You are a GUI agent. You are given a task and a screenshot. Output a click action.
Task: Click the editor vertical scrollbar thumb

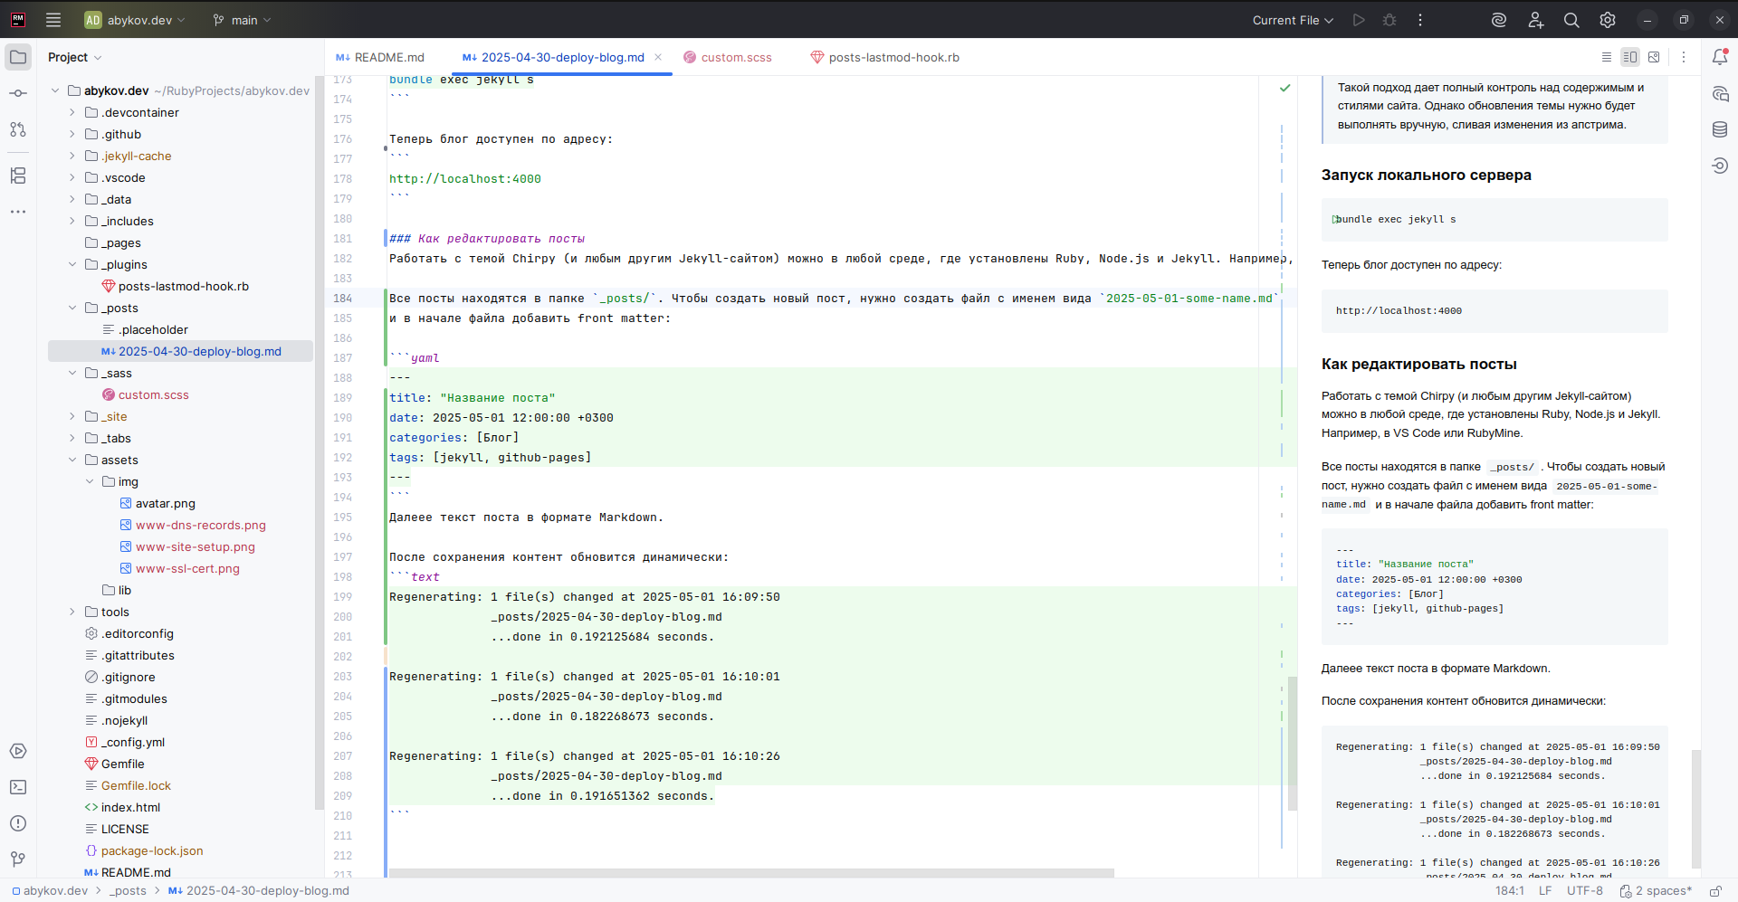pyautogui.click(x=1293, y=744)
